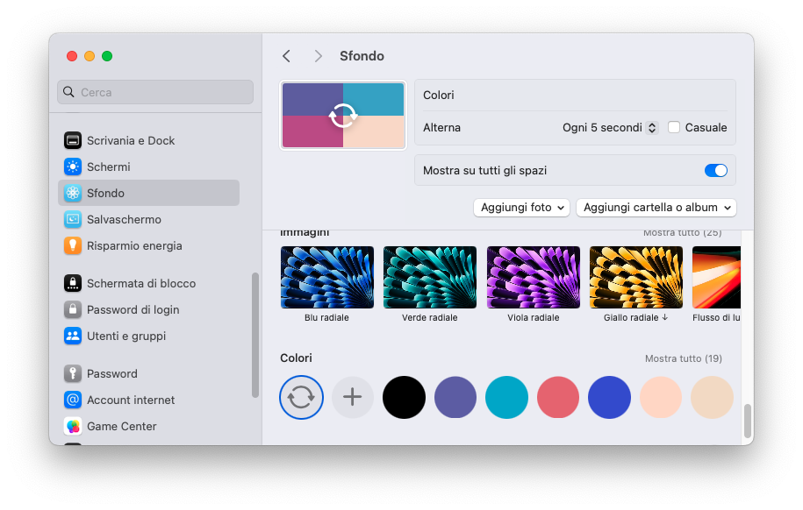This screenshot has height=510, width=803.
Task: Click Mostra tutto (25) for images
Action: [682, 233]
